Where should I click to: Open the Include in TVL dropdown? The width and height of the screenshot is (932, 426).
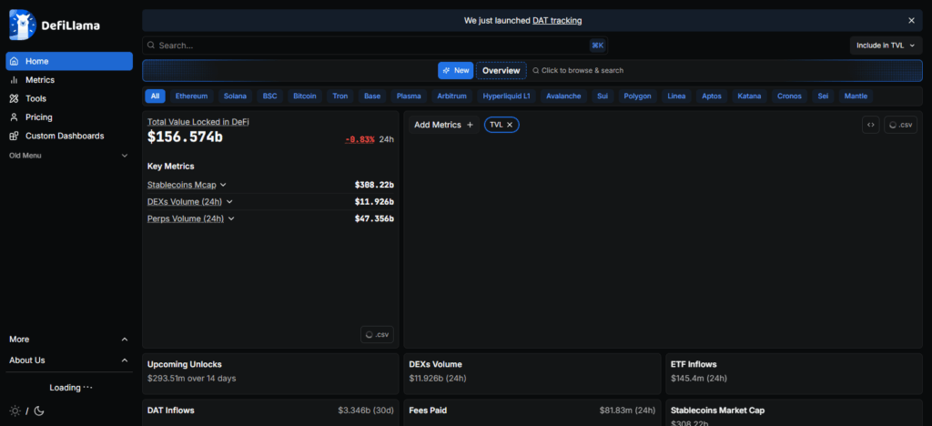coord(886,46)
